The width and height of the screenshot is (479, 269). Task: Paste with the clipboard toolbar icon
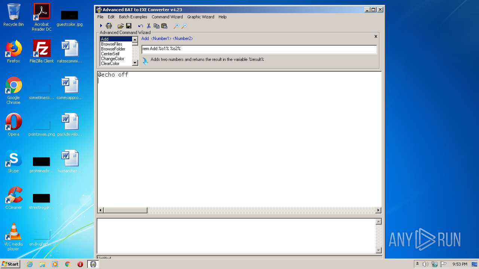coord(164,26)
